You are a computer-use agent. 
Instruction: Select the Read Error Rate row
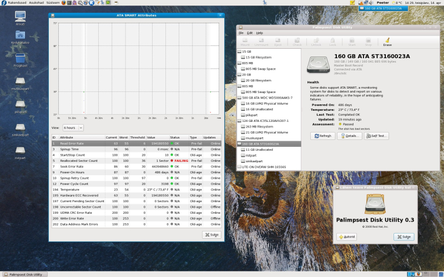[137, 143]
